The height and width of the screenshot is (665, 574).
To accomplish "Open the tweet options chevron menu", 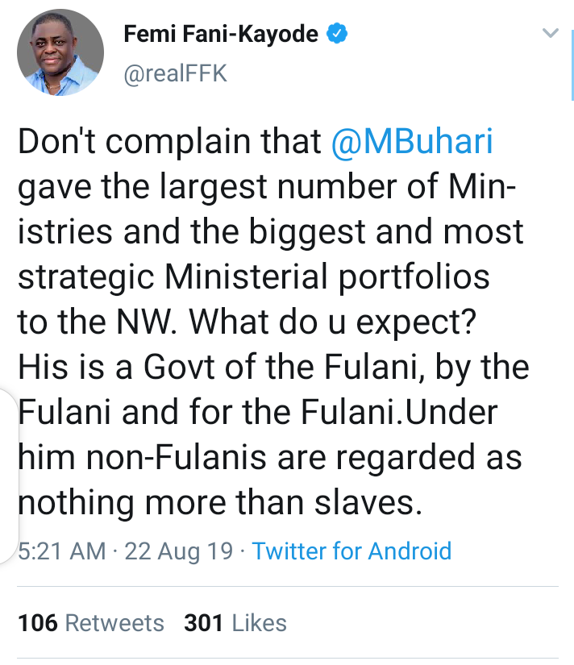I will [x=551, y=34].
